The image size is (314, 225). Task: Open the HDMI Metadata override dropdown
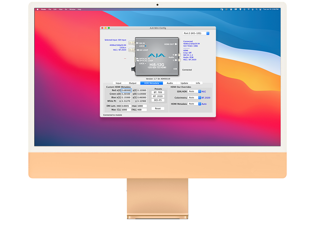coord(195,104)
